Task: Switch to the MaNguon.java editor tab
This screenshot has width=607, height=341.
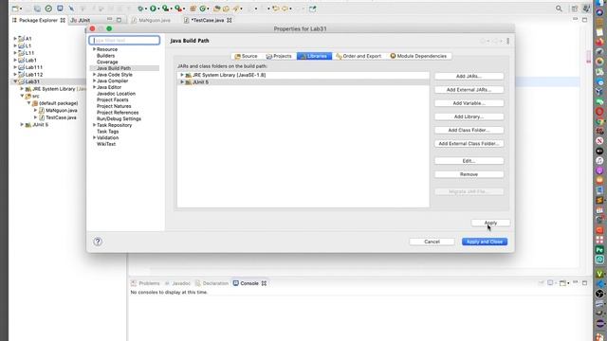Action: click(151, 20)
